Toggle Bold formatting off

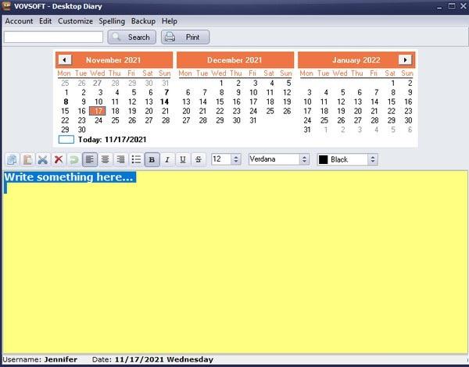(x=152, y=159)
